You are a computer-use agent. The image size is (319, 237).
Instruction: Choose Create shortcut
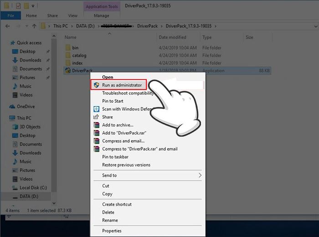tap(117, 204)
